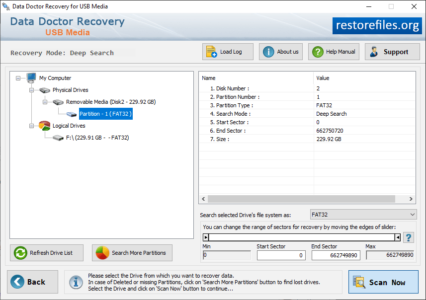Collapse the My Computer tree node
This screenshot has height=300, width=426.
tap(18, 78)
